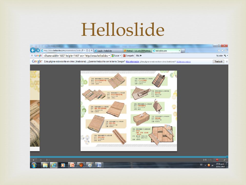The image size is (246, 185).
Task: Click the address bar URL field
Action: point(62,51)
